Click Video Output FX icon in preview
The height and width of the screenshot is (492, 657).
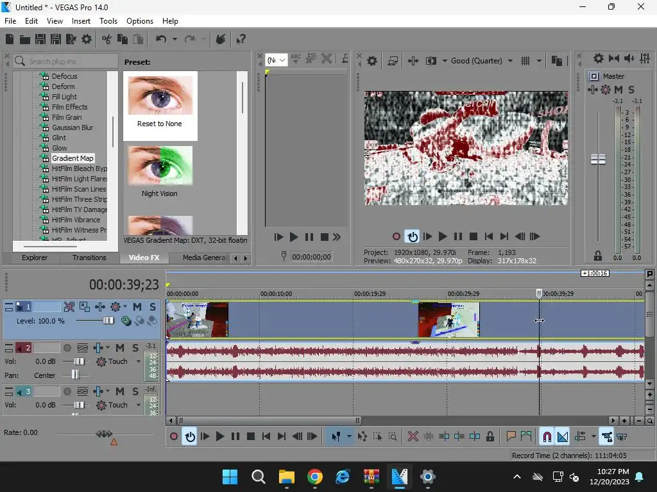tap(413, 61)
